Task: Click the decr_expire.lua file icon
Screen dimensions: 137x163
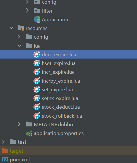Action: pyautogui.click(x=37, y=54)
